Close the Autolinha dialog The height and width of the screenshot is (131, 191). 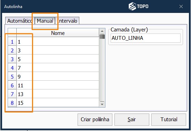click(181, 7)
